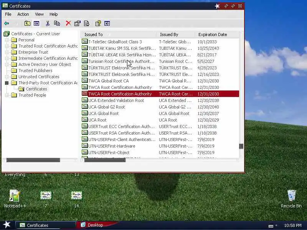307x230 pixels.
Task: Click the Desktop taskbar button
Action: coord(95,225)
